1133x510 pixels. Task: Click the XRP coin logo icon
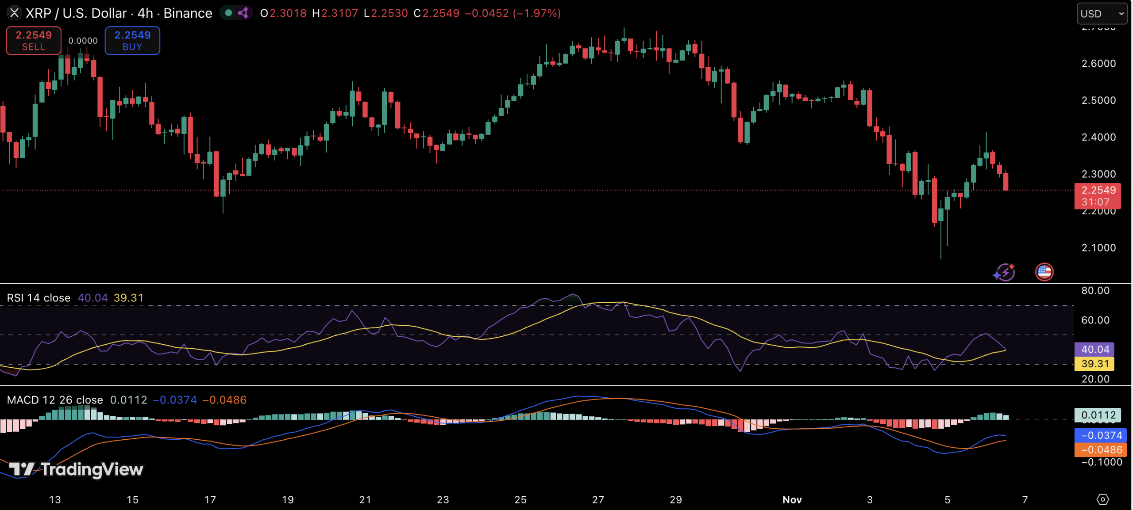(x=14, y=13)
